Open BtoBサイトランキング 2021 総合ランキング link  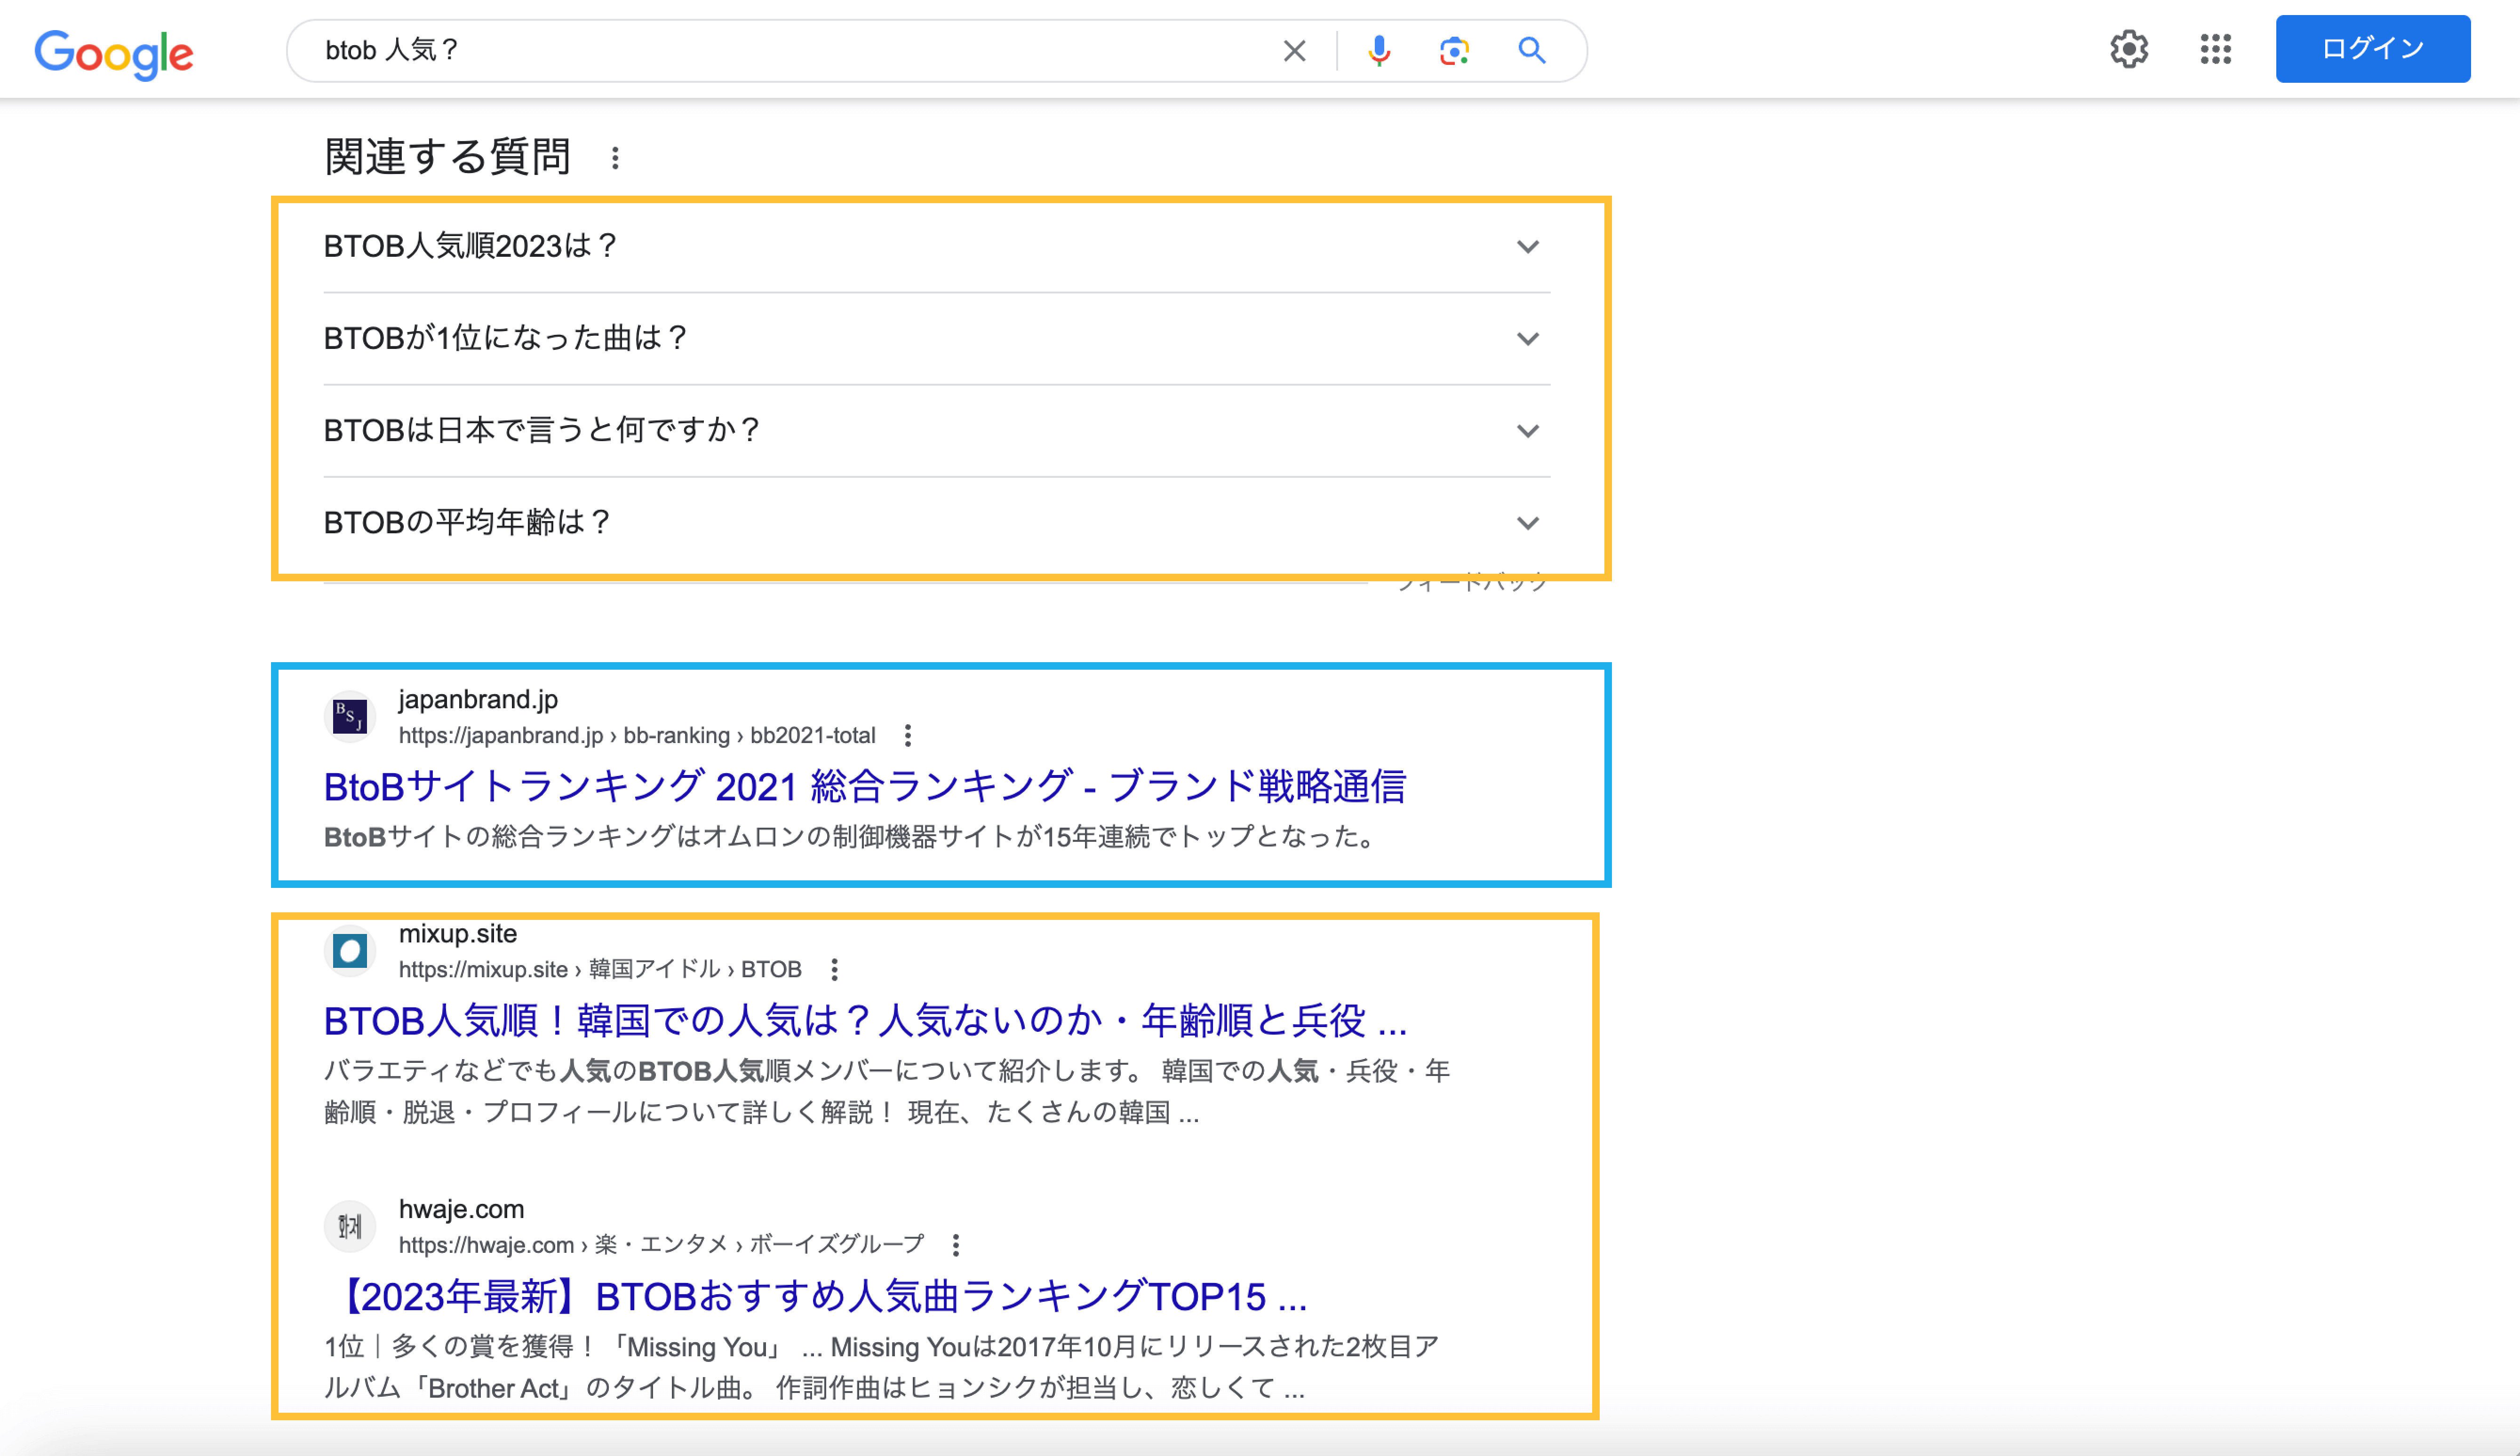[865, 786]
